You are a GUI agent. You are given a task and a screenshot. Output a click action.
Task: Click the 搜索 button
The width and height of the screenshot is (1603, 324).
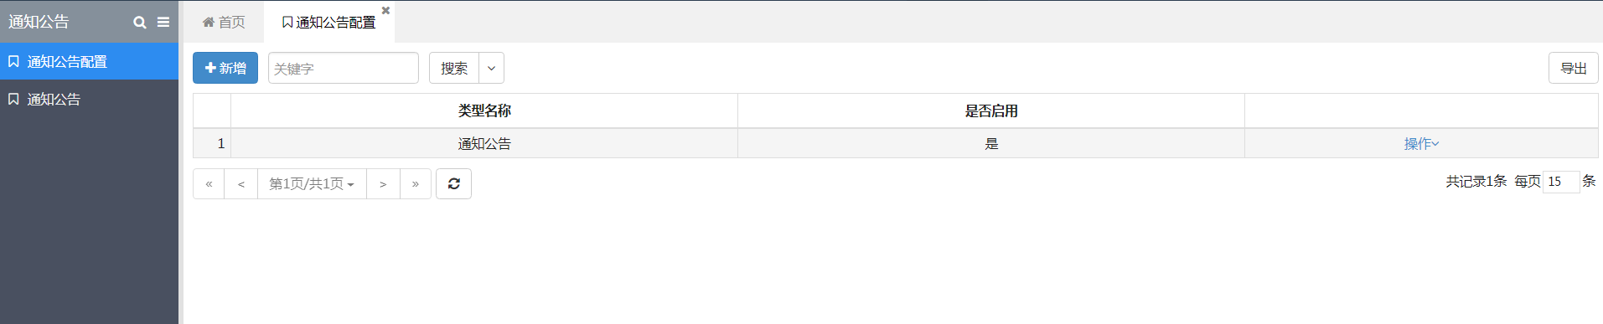coord(454,69)
